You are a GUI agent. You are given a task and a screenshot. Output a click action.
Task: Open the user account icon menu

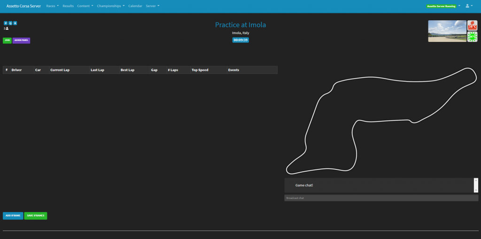[x=469, y=6]
